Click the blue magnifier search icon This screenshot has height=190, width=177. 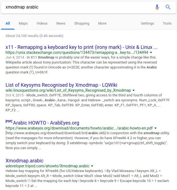pos(168,7)
